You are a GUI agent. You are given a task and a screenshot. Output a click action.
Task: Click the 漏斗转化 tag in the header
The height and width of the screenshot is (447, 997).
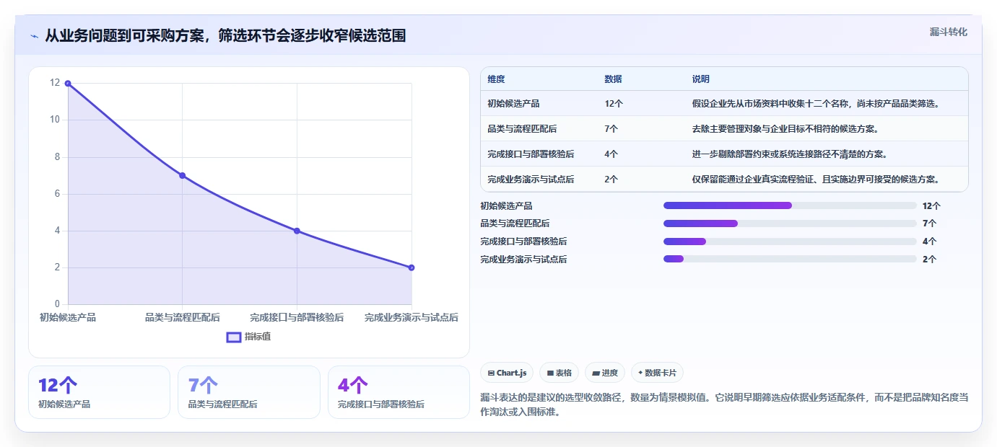(x=948, y=32)
